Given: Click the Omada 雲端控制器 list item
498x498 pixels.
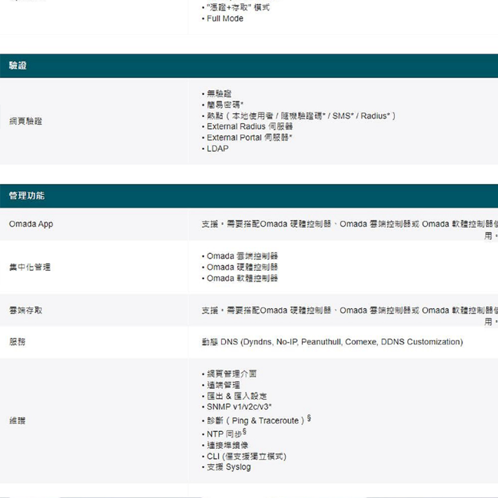Looking at the screenshot, I should click(242, 256).
